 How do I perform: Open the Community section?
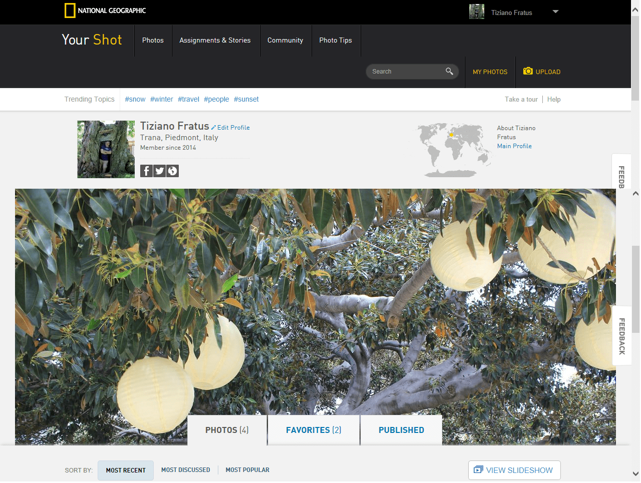tap(285, 40)
